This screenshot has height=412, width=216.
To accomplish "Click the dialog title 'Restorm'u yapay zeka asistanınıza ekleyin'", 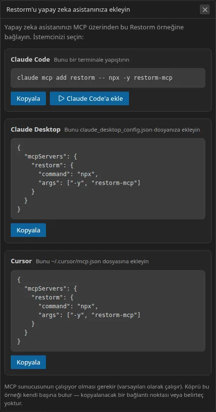I will click(x=68, y=10).
